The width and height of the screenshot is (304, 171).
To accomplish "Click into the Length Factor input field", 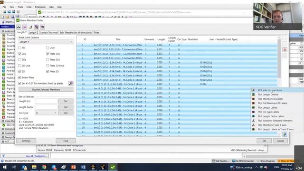I will click(x=46, y=107).
